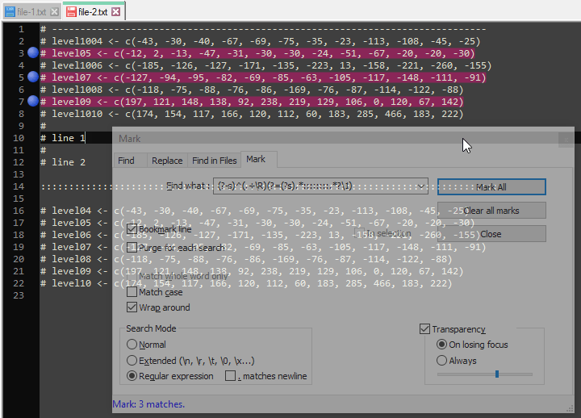This screenshot has width=581, height=418.
Task: Enable the '. matches newline' checkbox
Action: tap(231, 376)
